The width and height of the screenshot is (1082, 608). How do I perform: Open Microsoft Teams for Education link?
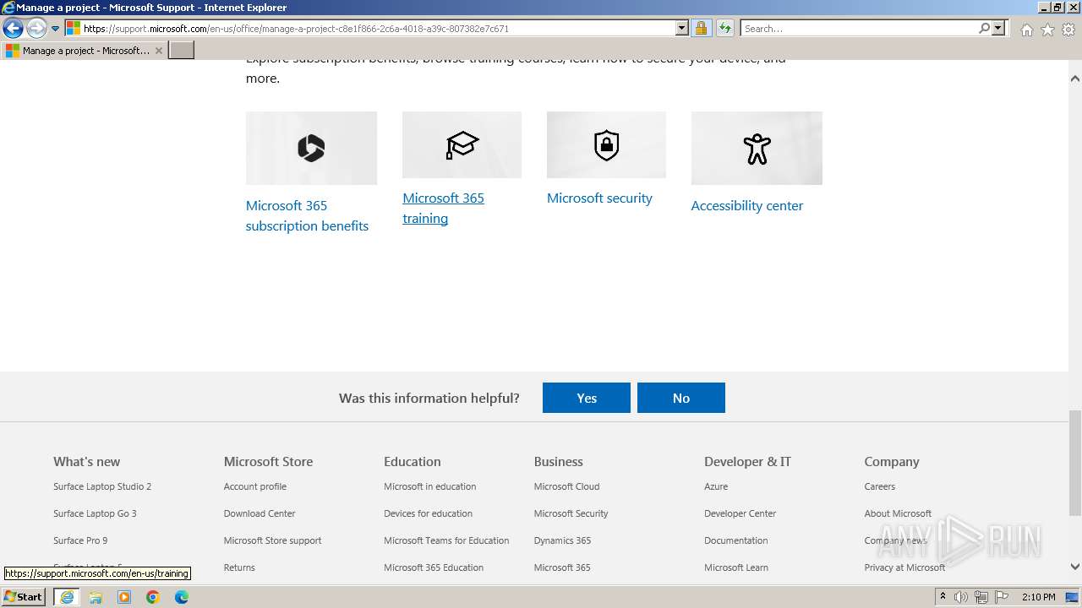coord(446,540)
